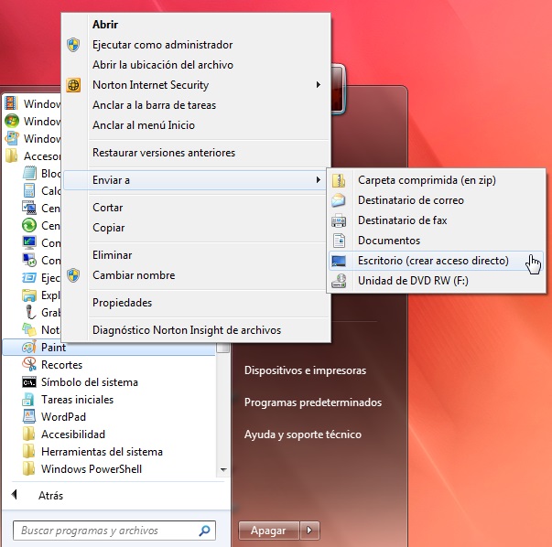
Task: Select Anclar al menú Inicio
Action: [x=196, y=125]
